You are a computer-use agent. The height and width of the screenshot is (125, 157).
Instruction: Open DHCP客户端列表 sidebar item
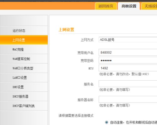tap(24, 106)
